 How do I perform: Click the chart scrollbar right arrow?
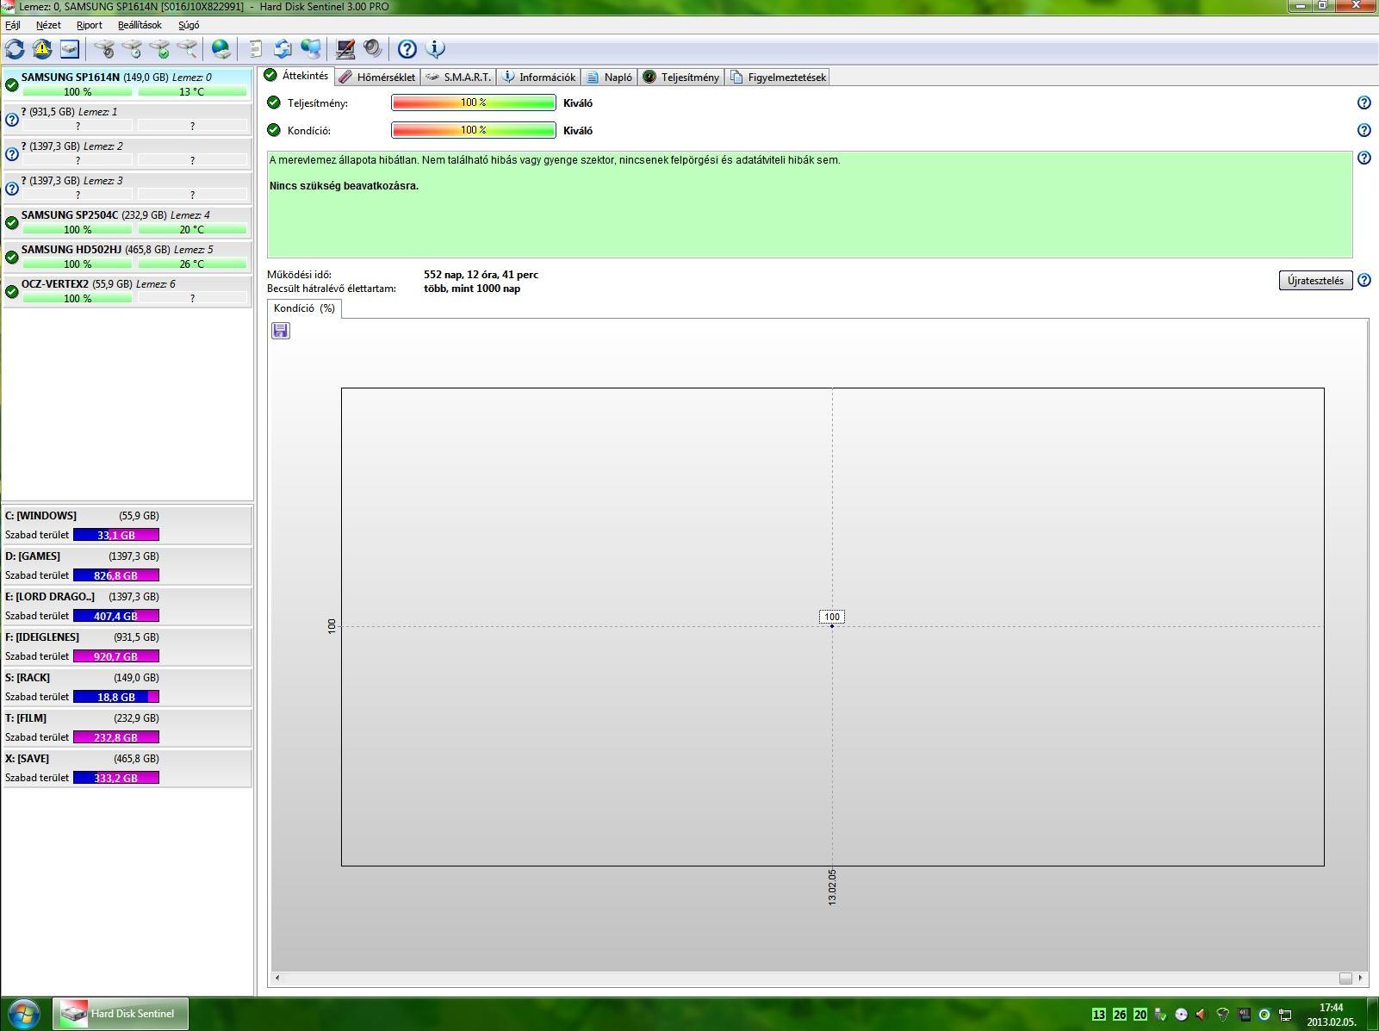[1360, 978]
